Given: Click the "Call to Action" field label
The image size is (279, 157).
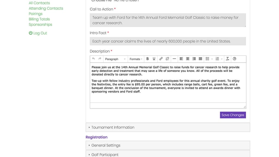Looking at the screenshot, I should tap(101, 9).
